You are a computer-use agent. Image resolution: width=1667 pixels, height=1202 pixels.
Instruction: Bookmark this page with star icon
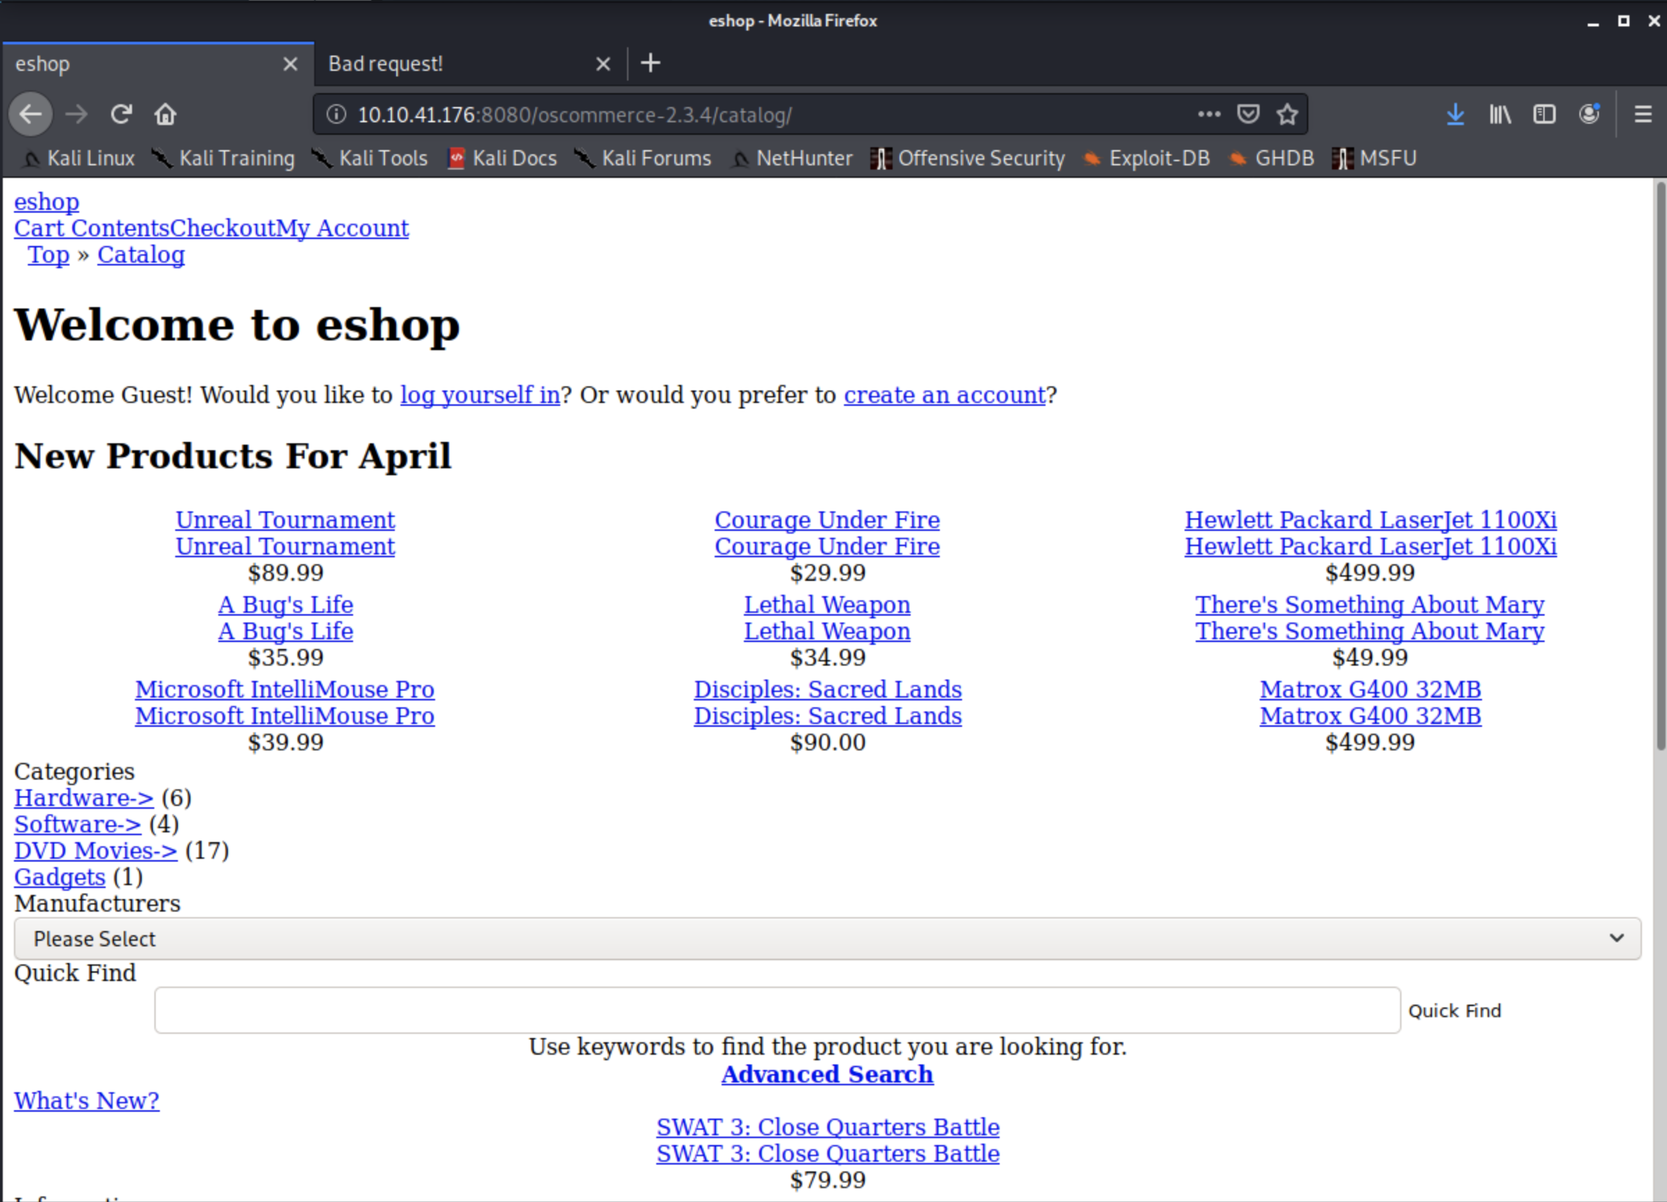tap(1287, 115)
